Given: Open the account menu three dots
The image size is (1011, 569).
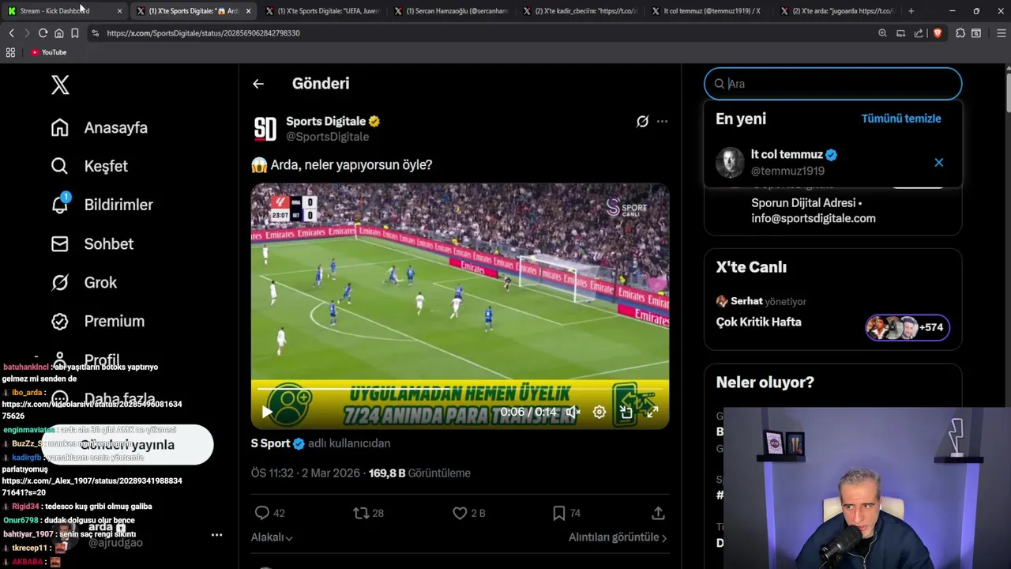Looking at the screenshot, I should (216, 535).
